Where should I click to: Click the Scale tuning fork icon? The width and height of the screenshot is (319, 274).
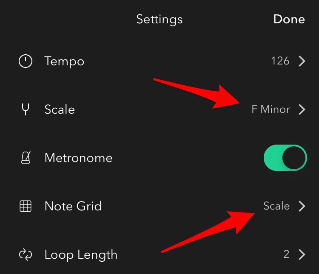[26, 110]
